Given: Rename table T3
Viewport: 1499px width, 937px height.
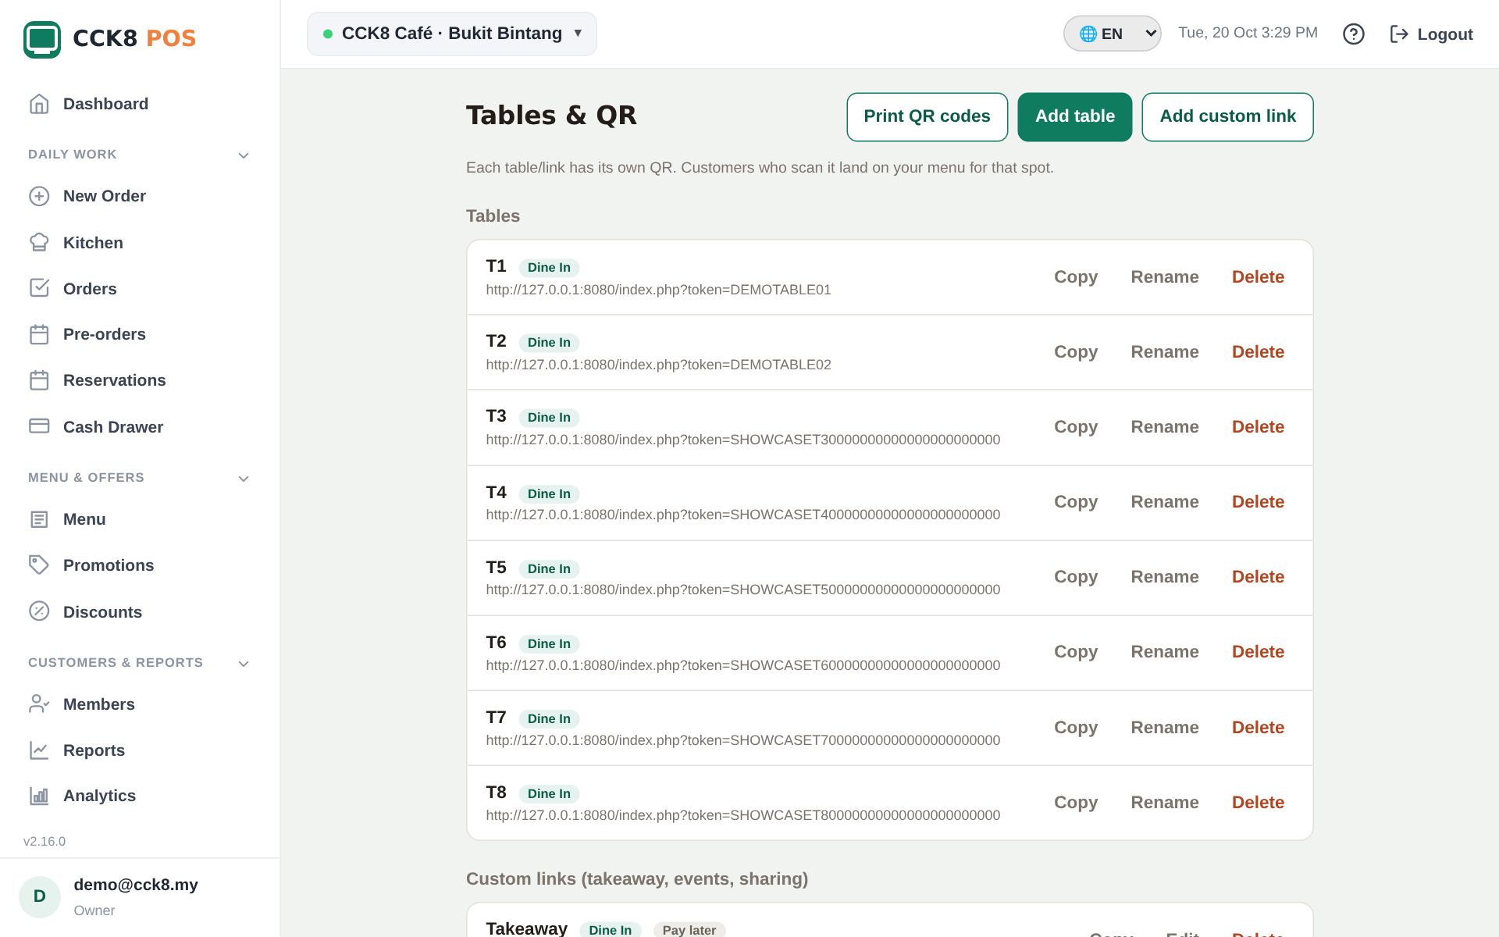Looking at the screenshot, I should coord(1165,427).
